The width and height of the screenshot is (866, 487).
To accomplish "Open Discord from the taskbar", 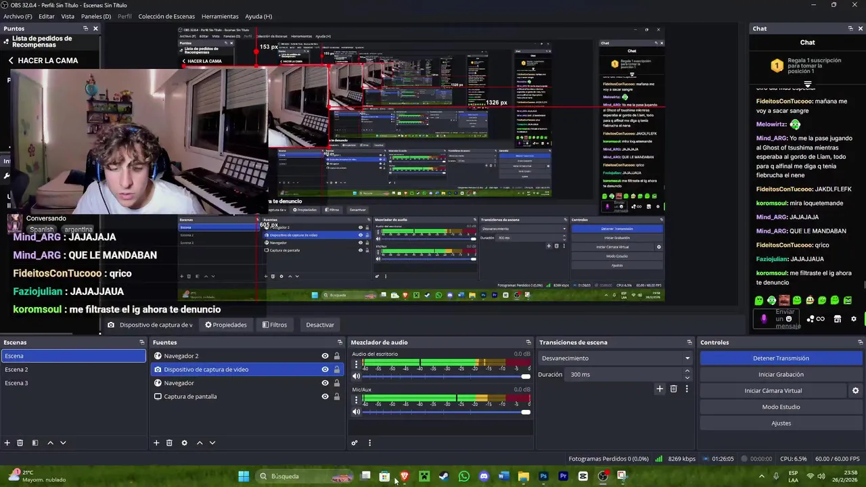I will 484,476.
